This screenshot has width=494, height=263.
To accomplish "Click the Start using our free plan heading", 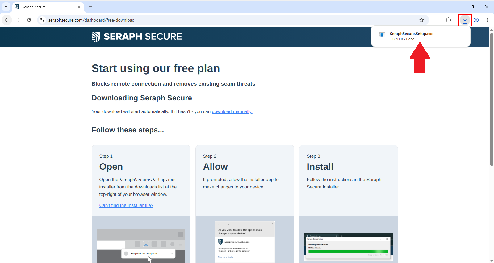I will pos(156,68).
